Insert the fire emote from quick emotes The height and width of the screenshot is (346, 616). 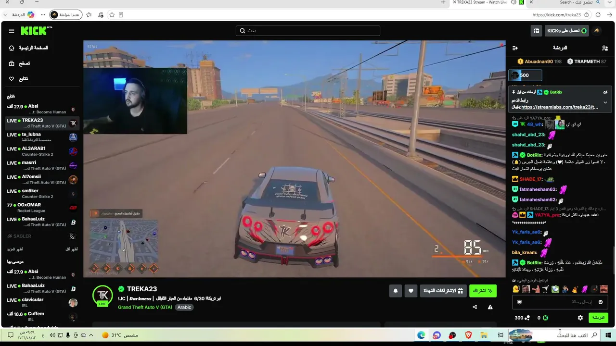[x=574, y=289]
